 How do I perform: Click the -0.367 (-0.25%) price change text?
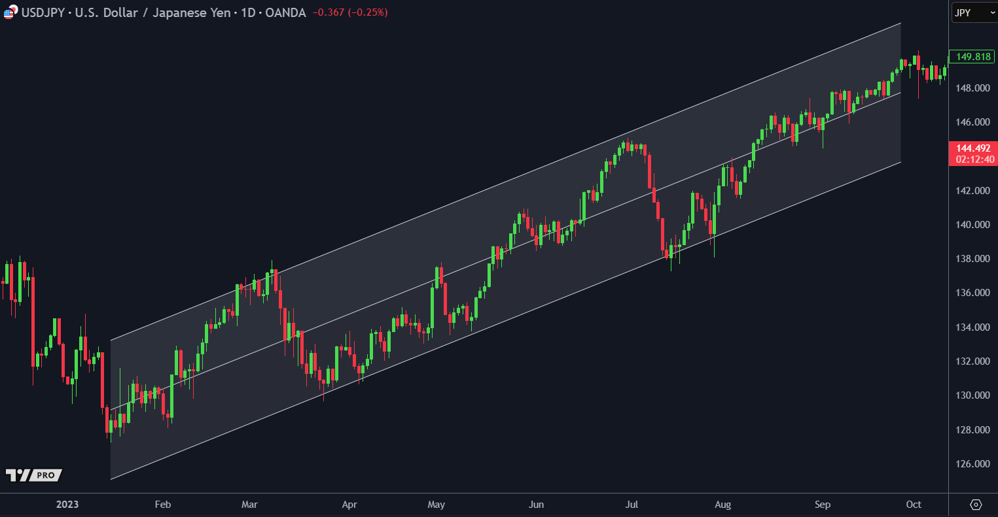[x=349, y=12]
